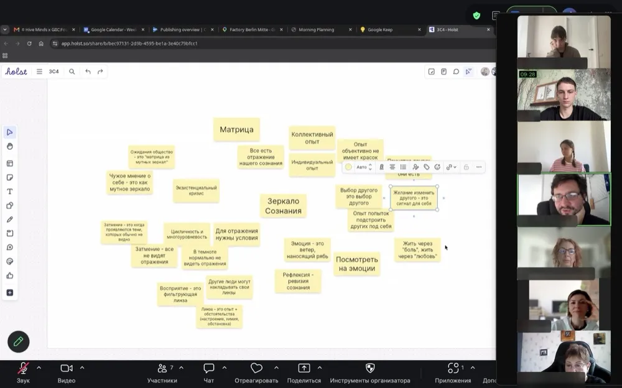The height and width of the screenshot is (388, 622).
Task: Choose the frame layout tool
Action: point(10,164)
